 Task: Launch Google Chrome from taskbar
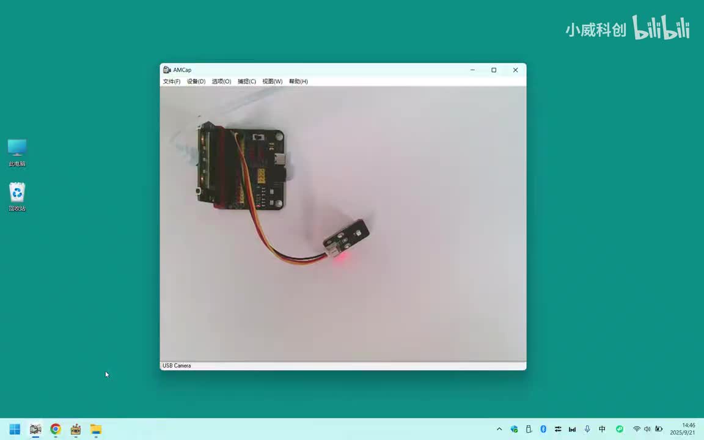pos(56,429)
